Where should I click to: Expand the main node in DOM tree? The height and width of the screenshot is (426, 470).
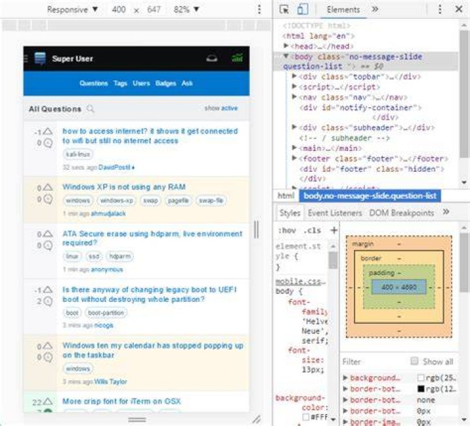point(294,148)
